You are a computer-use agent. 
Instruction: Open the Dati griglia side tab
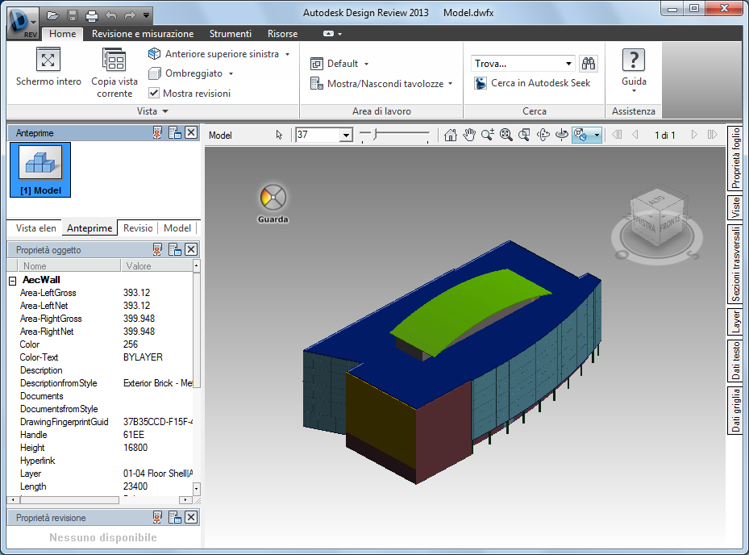(736, 410)
